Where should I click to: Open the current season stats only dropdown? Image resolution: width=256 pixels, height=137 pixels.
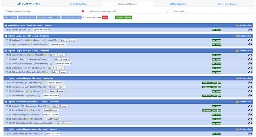pyautogui.click(x=128, y=11)
